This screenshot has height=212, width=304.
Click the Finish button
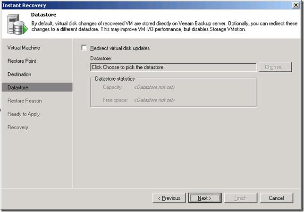click(240, 198)
